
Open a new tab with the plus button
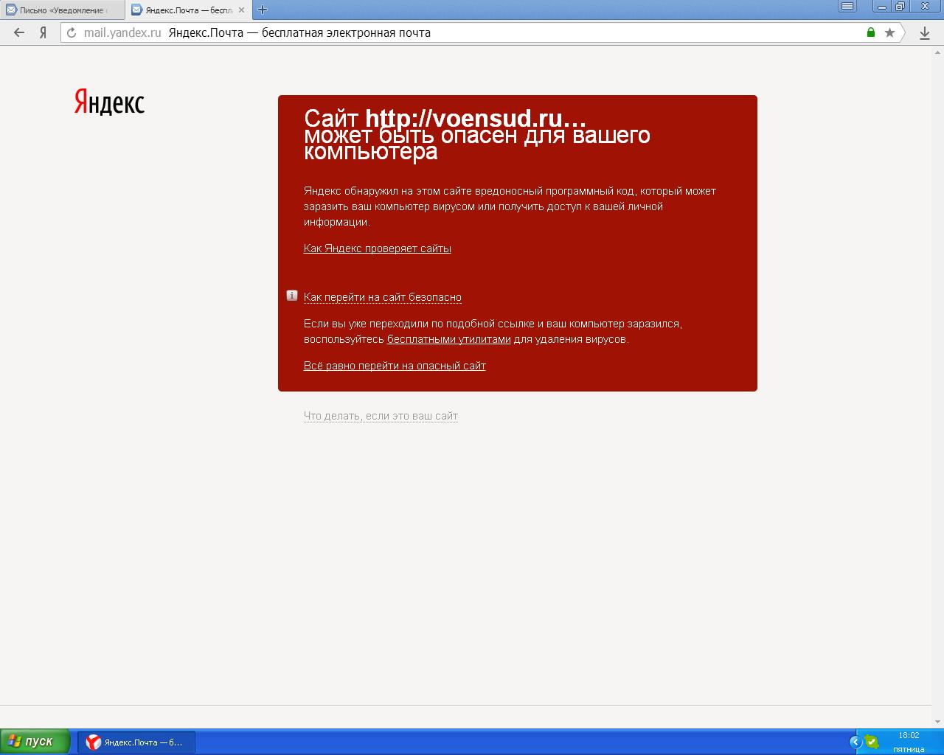[x=262, y=10]
